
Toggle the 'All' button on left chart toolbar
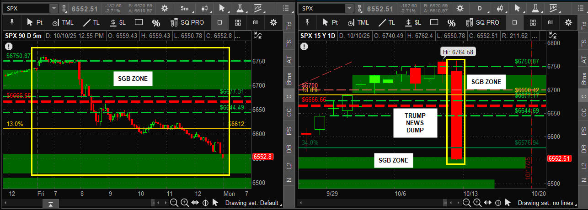point(255,22)
